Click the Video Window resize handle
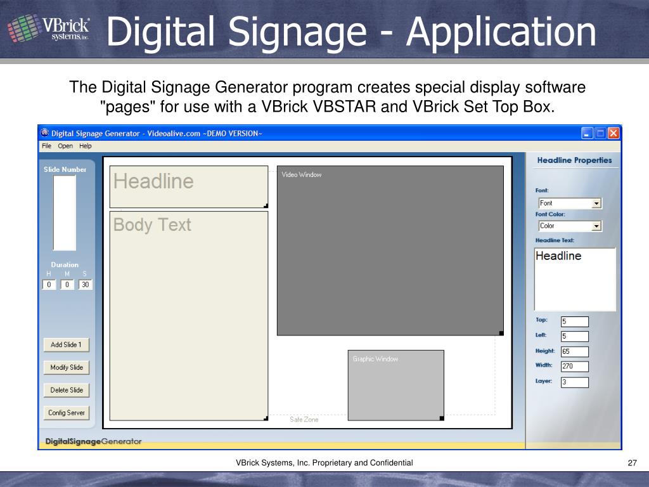 [501, 334]
